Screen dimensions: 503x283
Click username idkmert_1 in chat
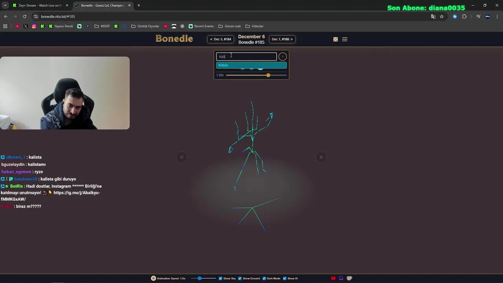pos(15,157)
